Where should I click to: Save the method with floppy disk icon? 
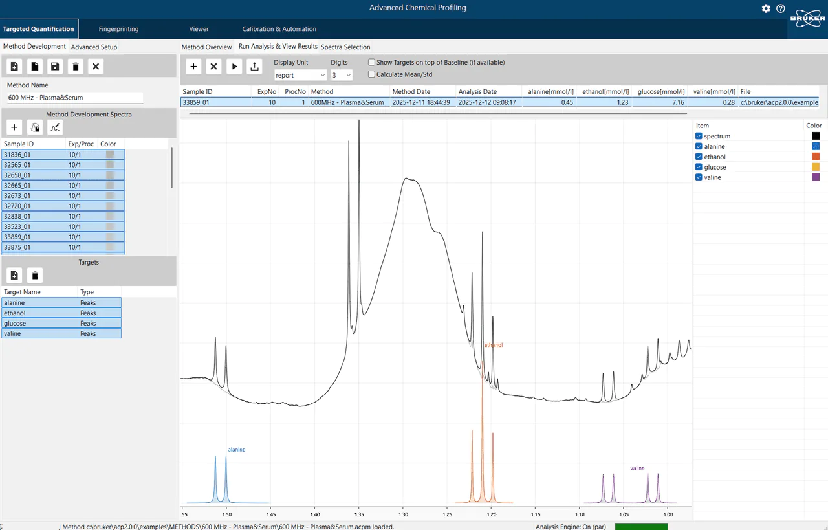[x=55, y=66]
